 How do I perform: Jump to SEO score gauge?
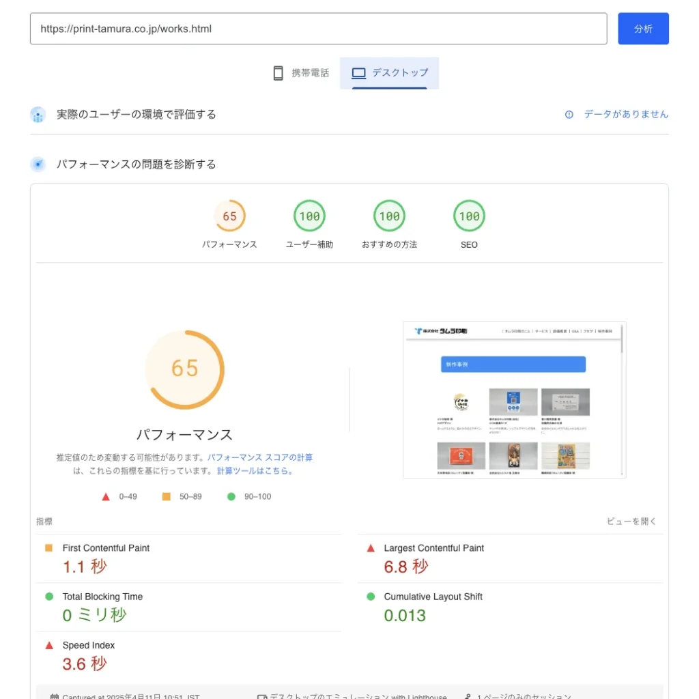point(469,216)
